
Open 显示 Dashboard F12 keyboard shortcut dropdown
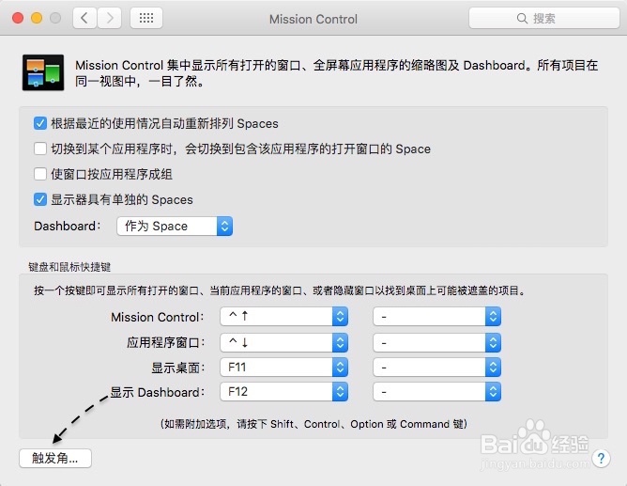(x=283, y=392)
